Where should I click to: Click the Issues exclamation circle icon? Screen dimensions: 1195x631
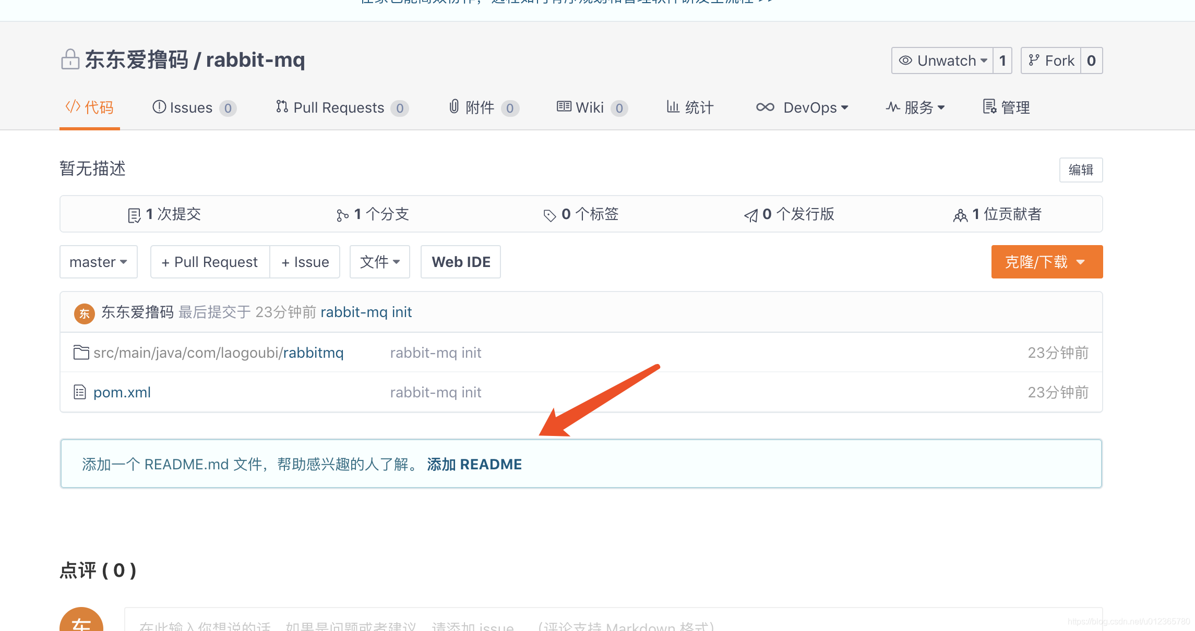click(159, 107)
